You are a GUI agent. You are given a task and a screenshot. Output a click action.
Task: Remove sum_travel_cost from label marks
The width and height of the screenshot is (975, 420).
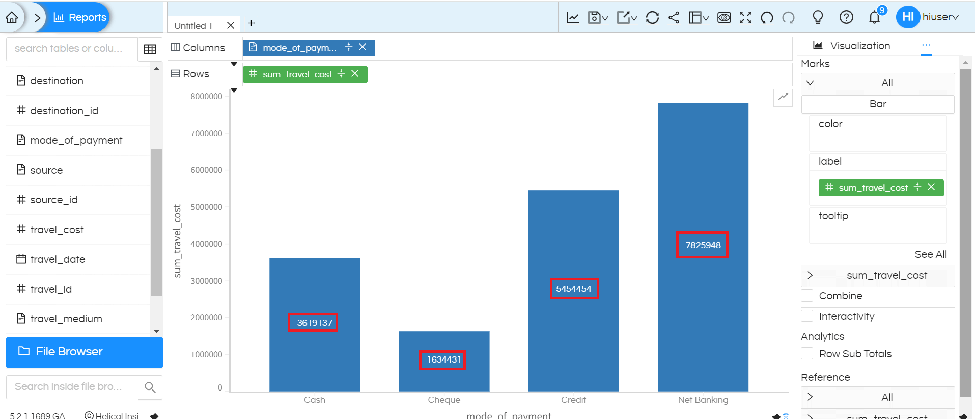(x=931, y=187)
